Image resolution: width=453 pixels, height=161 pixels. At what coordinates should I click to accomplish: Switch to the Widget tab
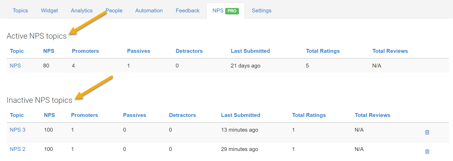49,11
